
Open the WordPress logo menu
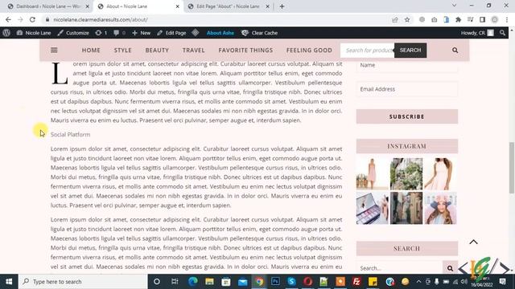tap(6, 33)
